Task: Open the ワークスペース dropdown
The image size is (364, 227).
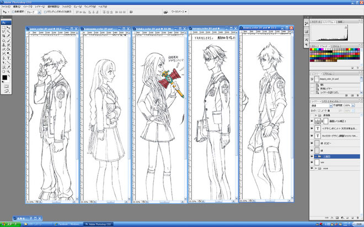Action: [179, 12]
